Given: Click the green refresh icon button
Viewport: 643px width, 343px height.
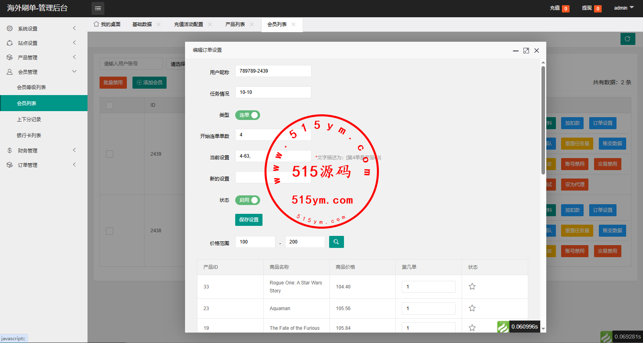Looking at the screenshot, I should [x=628, y=39].
